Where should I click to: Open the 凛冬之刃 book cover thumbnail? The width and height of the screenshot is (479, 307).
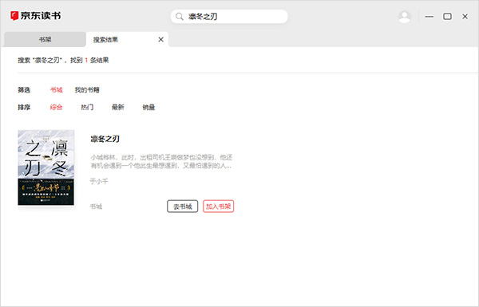point(46,167)
